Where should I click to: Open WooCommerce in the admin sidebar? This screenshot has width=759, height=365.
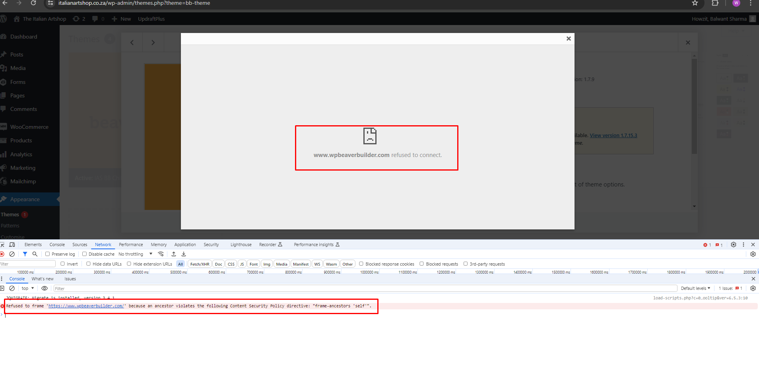(x=29, y=127)
